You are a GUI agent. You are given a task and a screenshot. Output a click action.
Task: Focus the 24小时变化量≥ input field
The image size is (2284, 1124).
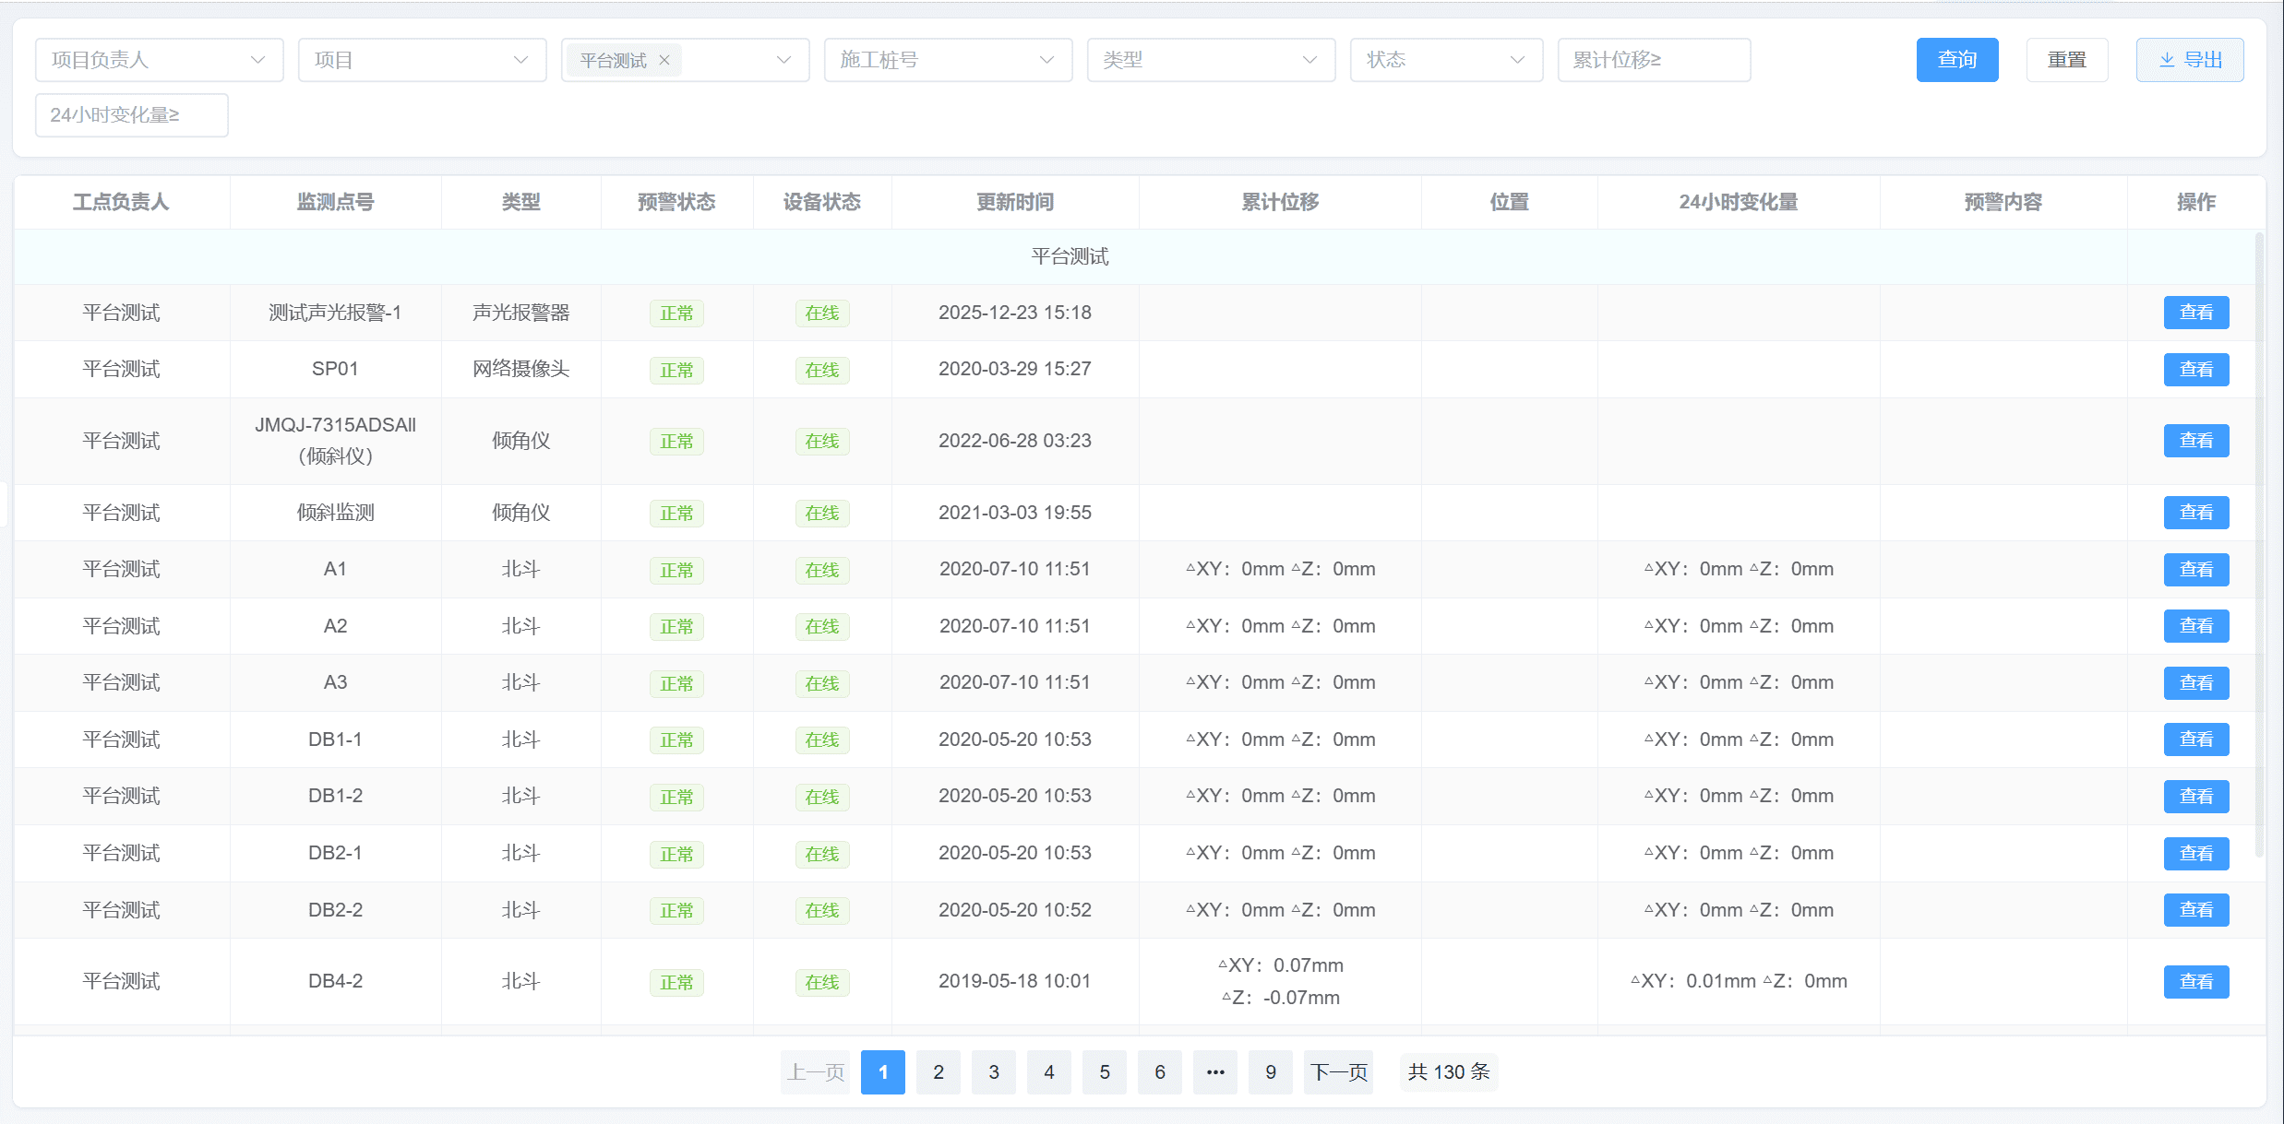point(132,115)
